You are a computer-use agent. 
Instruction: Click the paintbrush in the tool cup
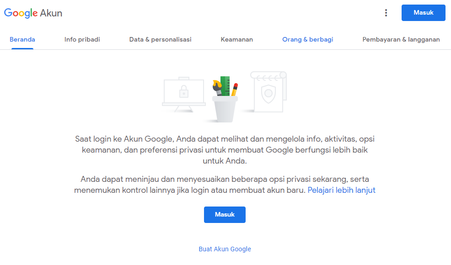point(217,87)
